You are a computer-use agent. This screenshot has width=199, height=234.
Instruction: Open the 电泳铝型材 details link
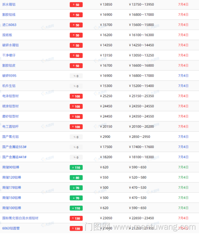tap(10, 96)
